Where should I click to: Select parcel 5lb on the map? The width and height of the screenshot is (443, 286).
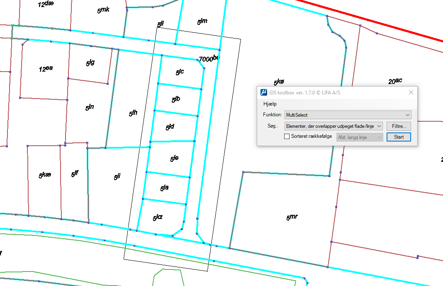coord(176,100)
